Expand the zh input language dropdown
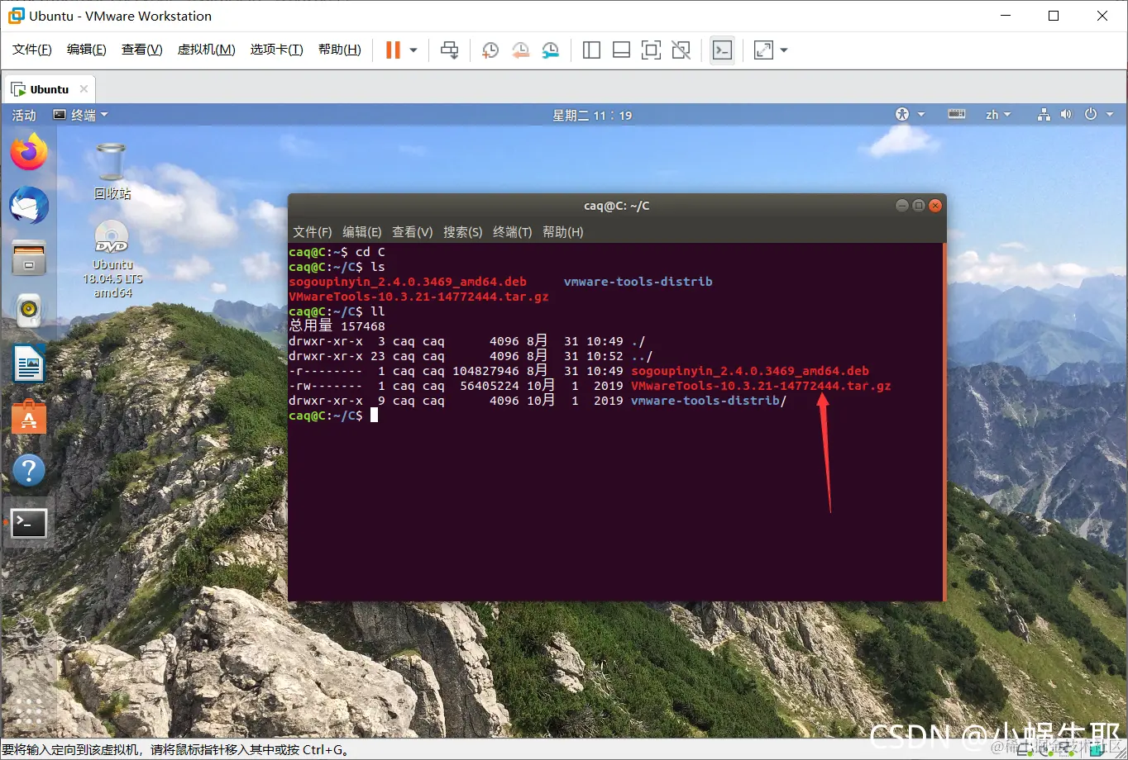 pyautogui.click(x=998, y=115)
